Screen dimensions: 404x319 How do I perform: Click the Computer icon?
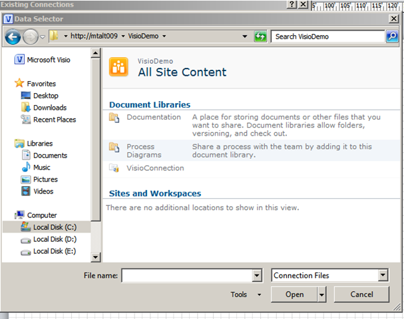(x=19, y=215)
